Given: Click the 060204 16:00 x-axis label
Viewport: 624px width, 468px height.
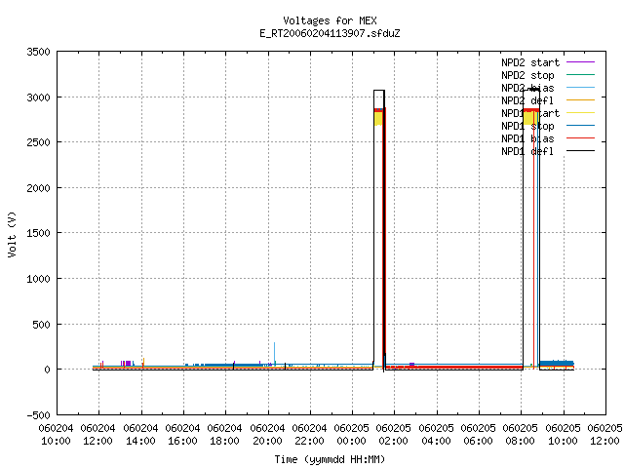Looking at the screenshot, I should pyautogui.click(x=182, y=435).
